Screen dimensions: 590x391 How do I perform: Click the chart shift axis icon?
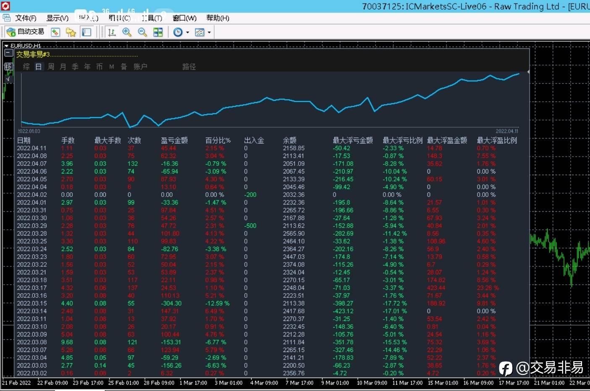tap(112, 32)
